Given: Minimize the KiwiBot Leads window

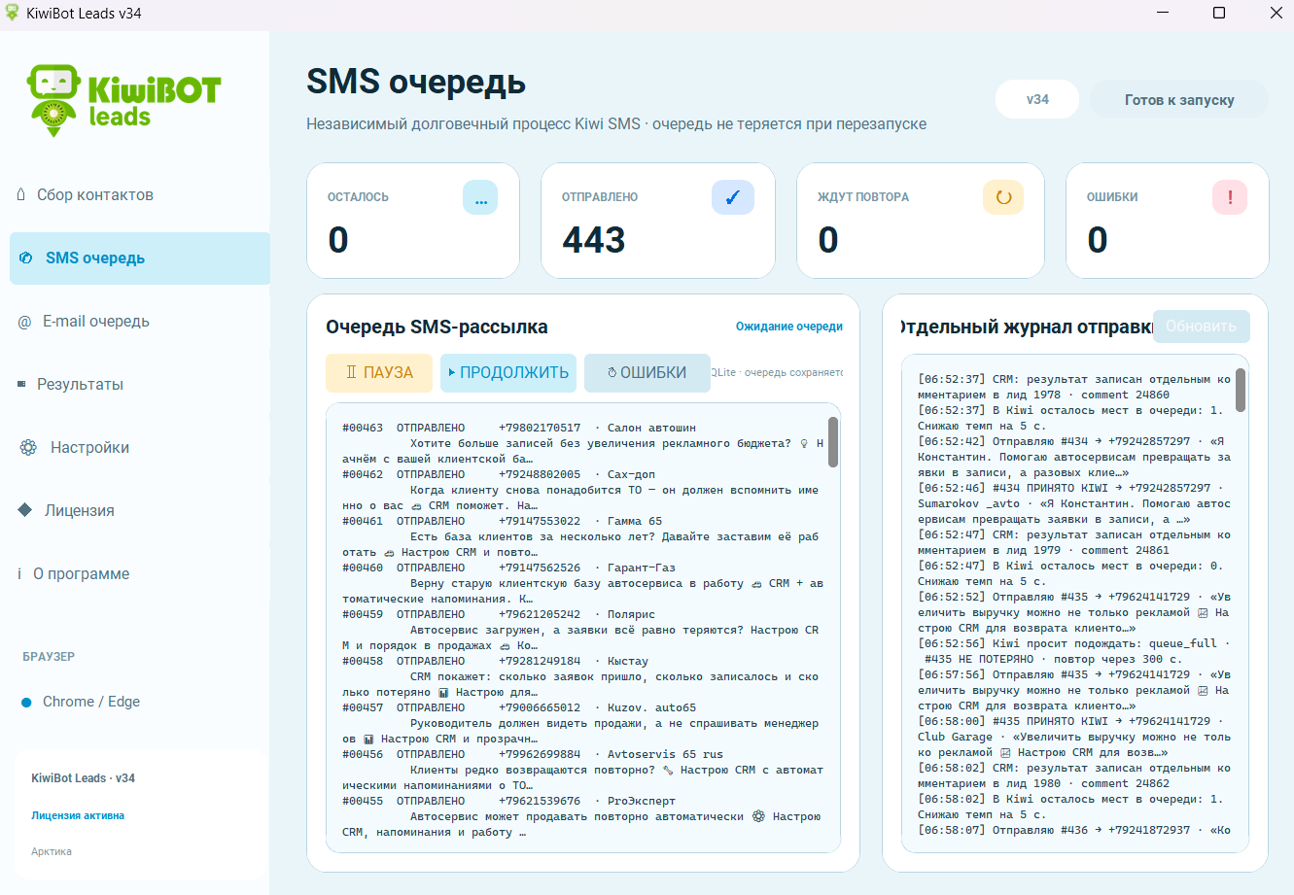Looking at the screenshot, I should pos(1162,13).
